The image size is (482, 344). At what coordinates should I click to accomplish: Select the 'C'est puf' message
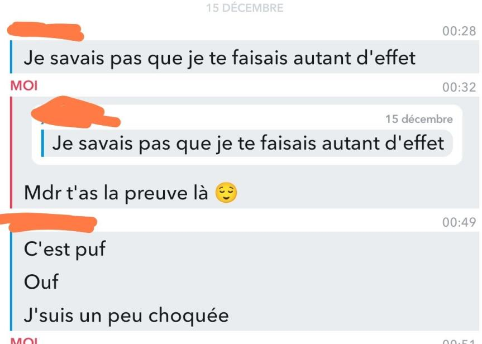click(65, 249)
